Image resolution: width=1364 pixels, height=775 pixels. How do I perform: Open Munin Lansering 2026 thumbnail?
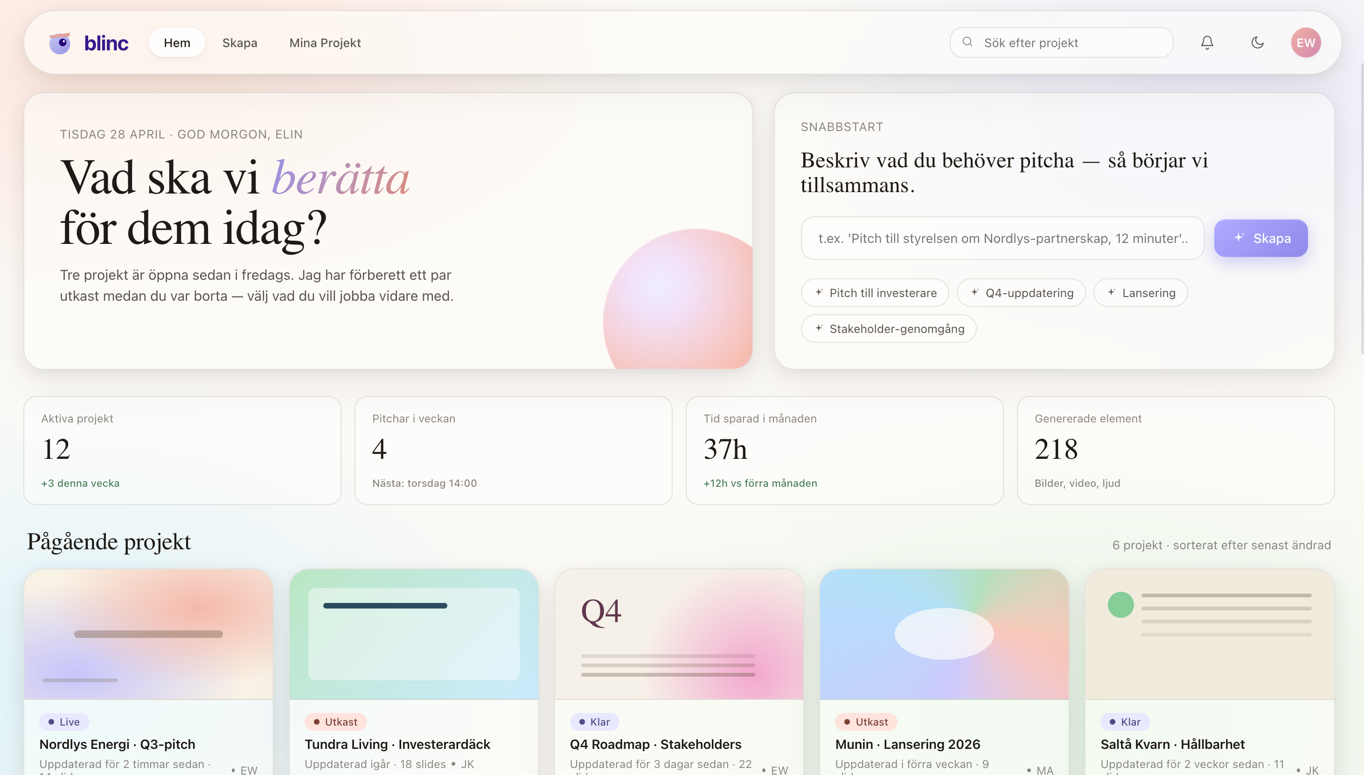(x=944, y=634)
